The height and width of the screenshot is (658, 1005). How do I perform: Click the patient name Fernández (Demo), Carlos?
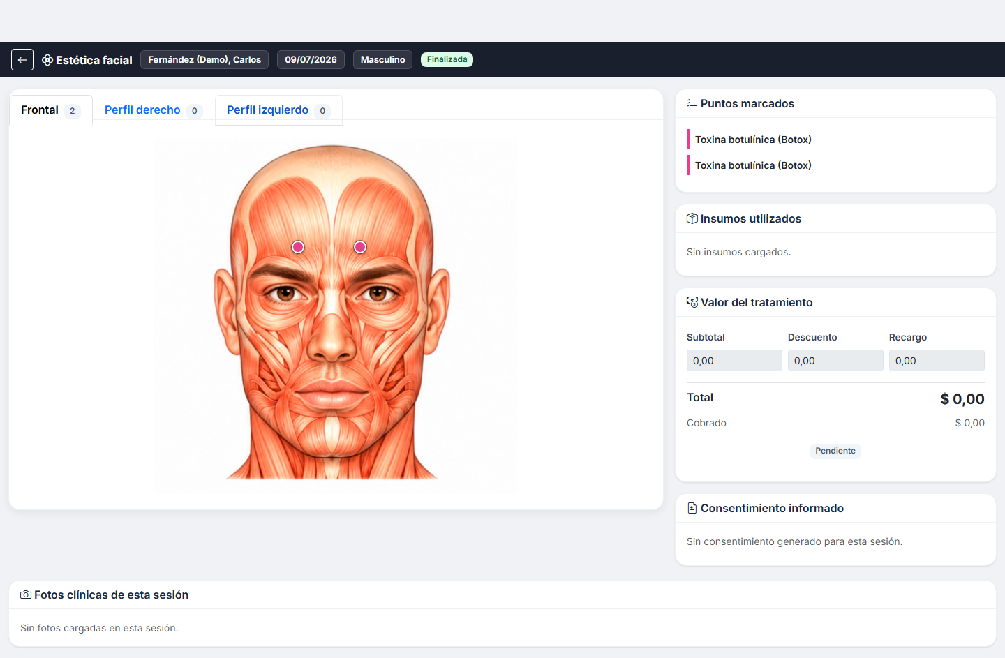pos(204,60)
